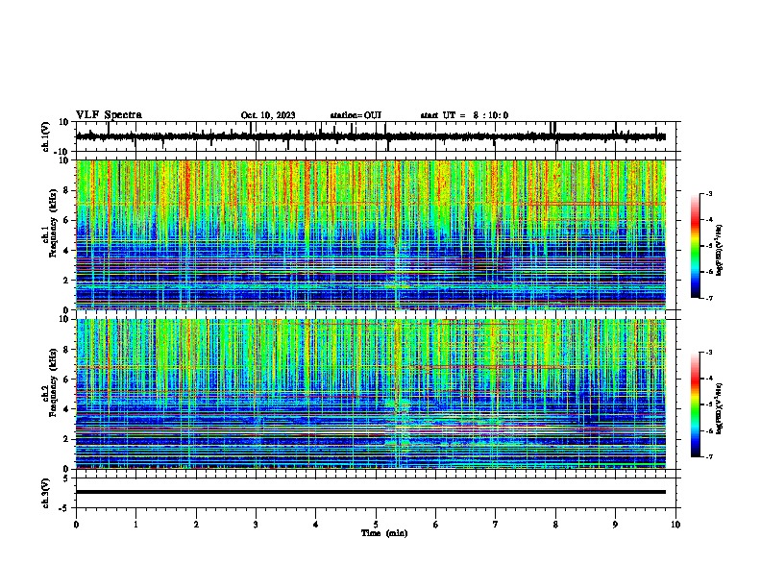Image resolution: width=761 pixels, height=588 pixels.
Task: Click the time axis tick label '0'
Action: click(76, 525)
